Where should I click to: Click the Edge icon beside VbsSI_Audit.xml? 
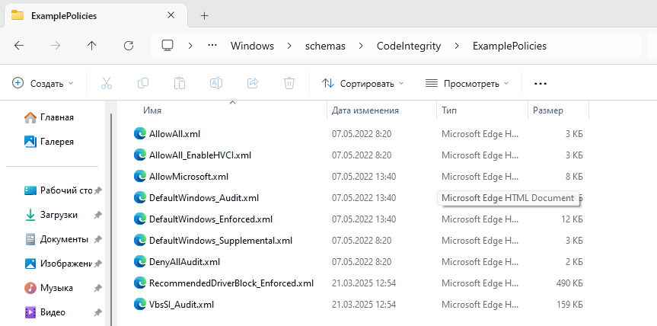tap(139, 304)
